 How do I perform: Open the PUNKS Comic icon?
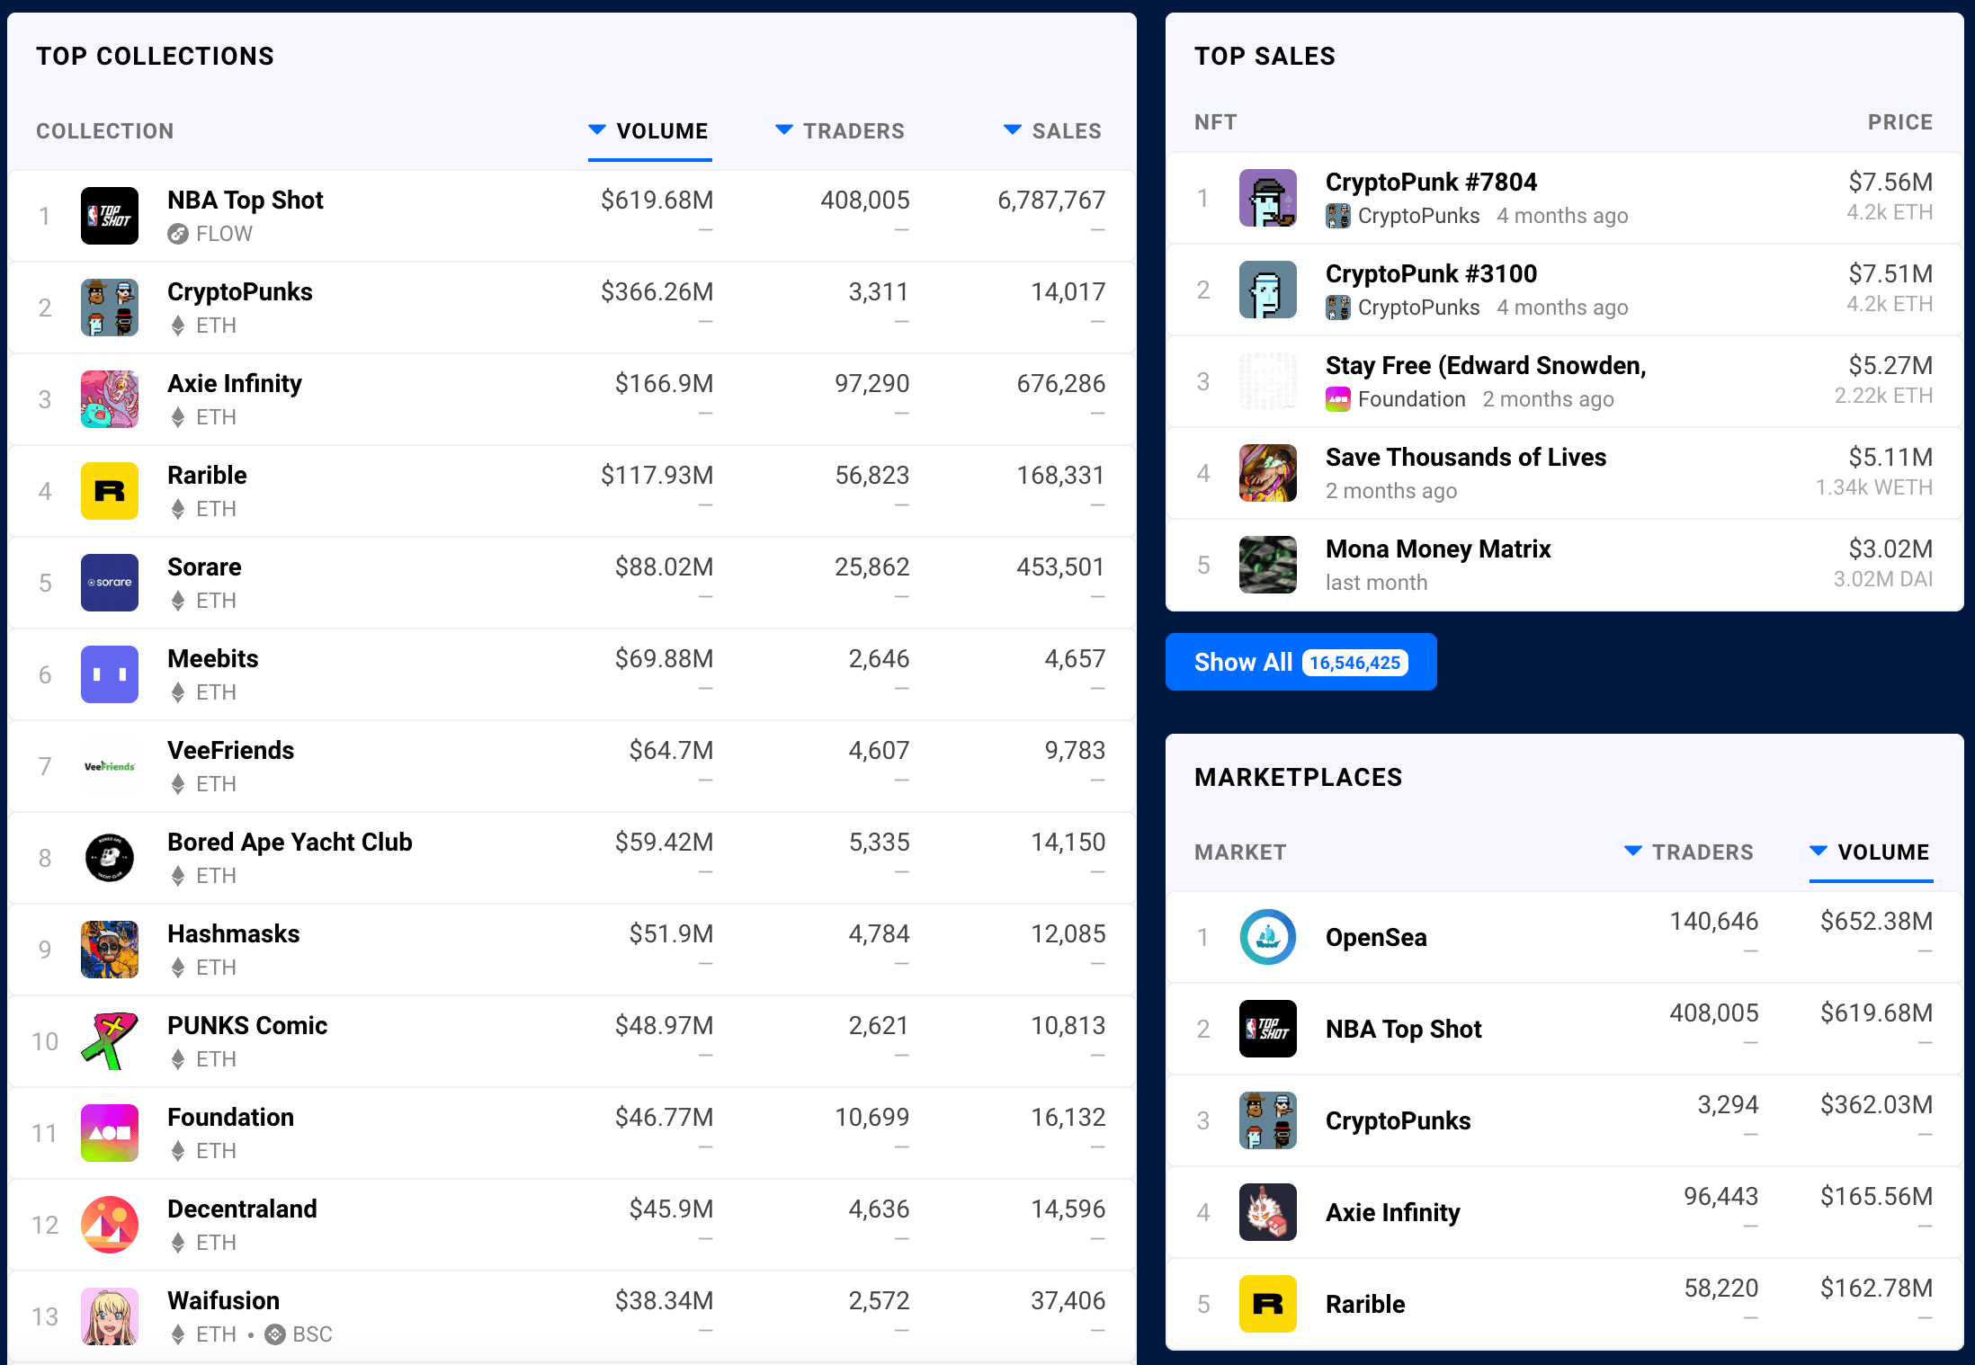coord(109,1041)
